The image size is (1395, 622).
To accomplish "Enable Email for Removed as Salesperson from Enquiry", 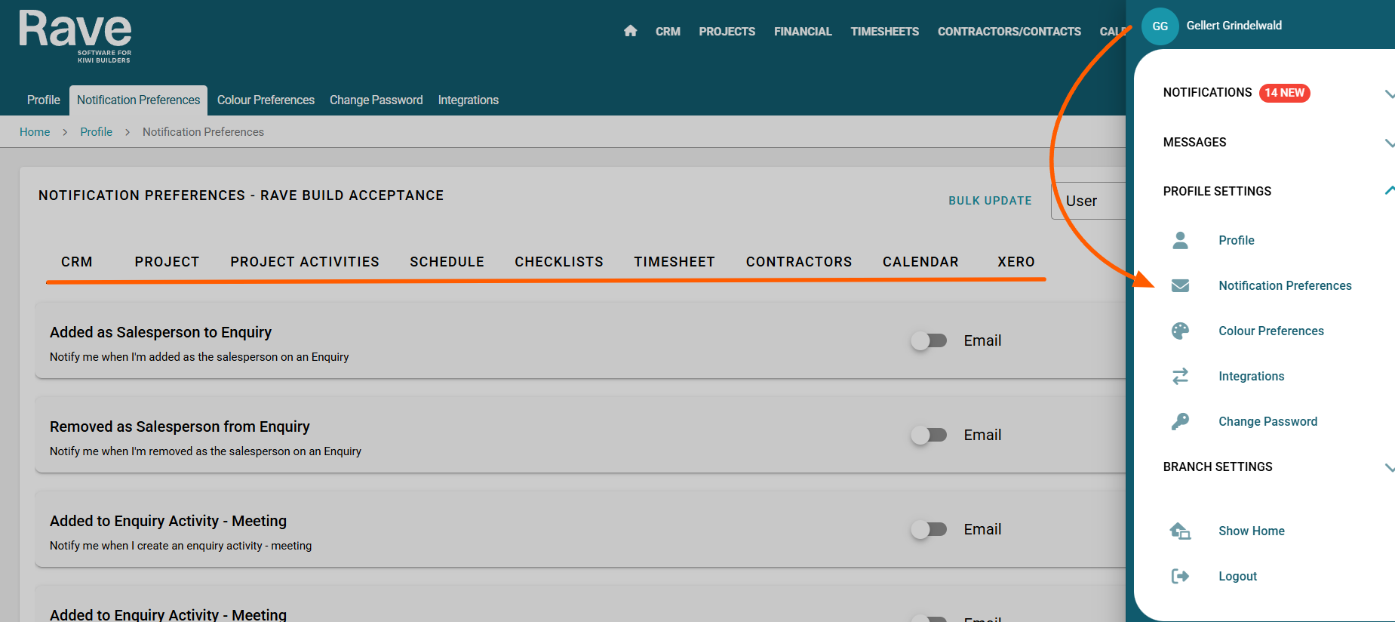I will click(929, 435).
